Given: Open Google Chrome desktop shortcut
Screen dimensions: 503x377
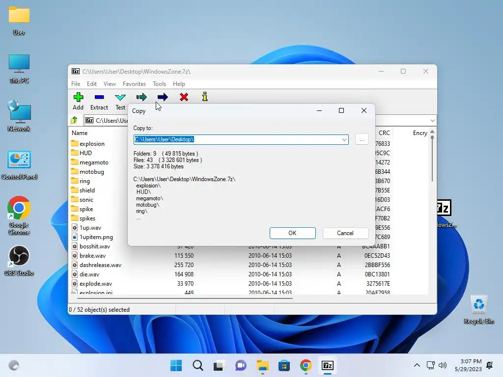Looking at the screenshot, I should 19,215.
